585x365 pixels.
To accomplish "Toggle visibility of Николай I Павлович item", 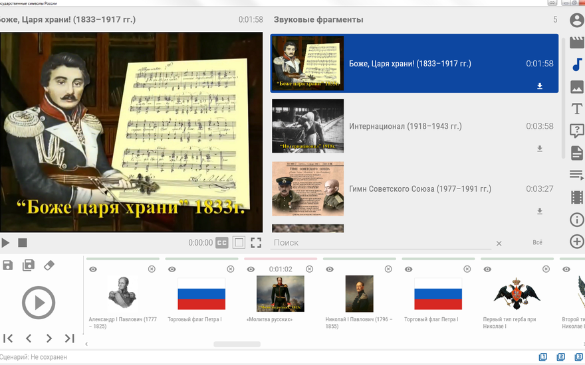I will [x=330, y=269].
